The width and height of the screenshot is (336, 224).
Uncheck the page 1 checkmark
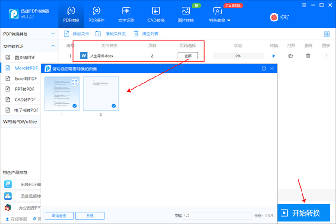click(x=75, y=106)
